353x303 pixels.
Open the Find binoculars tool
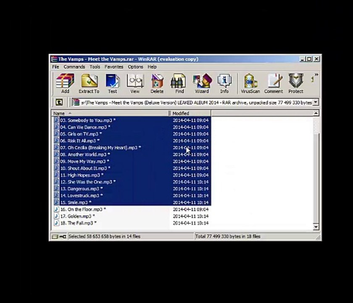179,83
